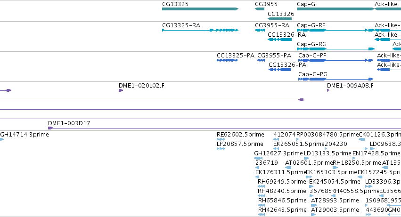Screen dimensions: 401x217
Task: Click the DME1-009A08.F marker
Action: (x=328, y=90)
